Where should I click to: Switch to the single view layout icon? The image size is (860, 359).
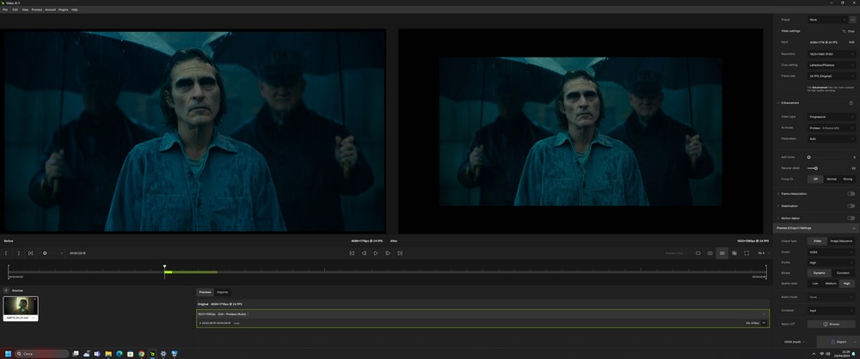click(x=697, y=253)
